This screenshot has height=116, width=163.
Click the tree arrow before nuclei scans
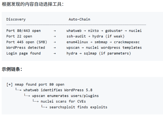pos(36,101)
